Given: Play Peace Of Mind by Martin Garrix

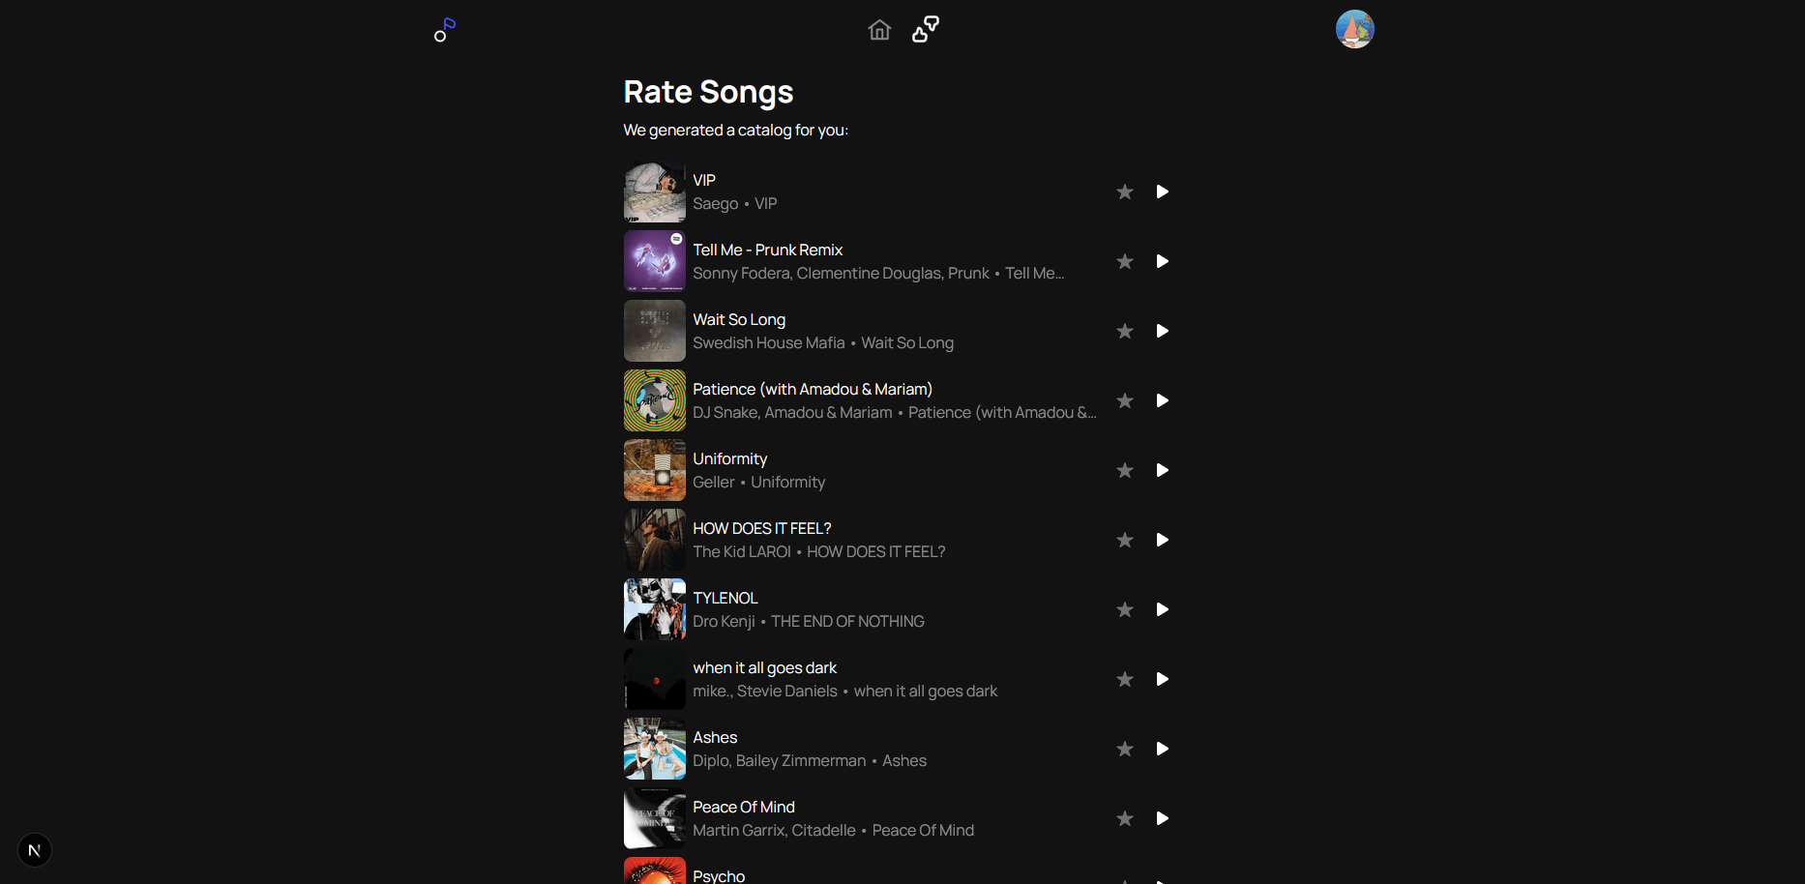Looking at the screenshot, I should (1163, 818).
